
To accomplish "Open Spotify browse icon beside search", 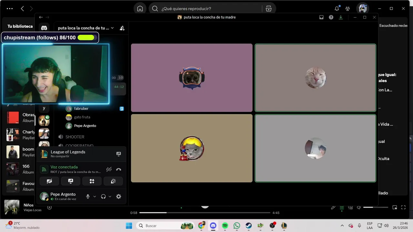I will pos(268,9).
